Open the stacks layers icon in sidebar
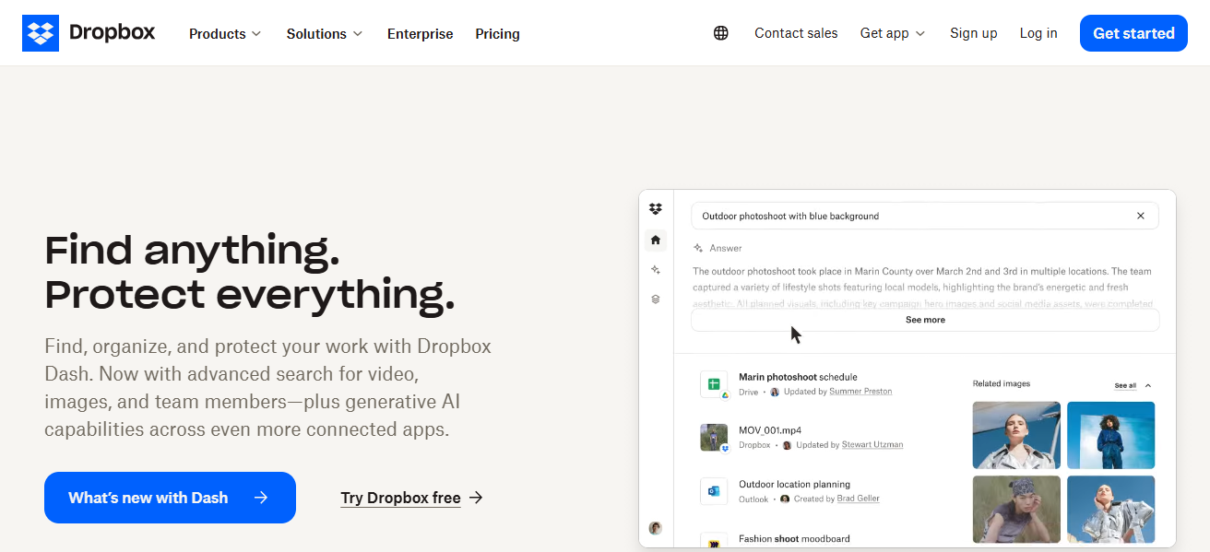The height and width of the screenshot is (552, 1210). pos(656,299)
